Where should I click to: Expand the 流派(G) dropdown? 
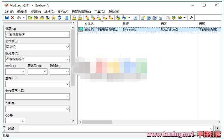click(x=68, y=72)
